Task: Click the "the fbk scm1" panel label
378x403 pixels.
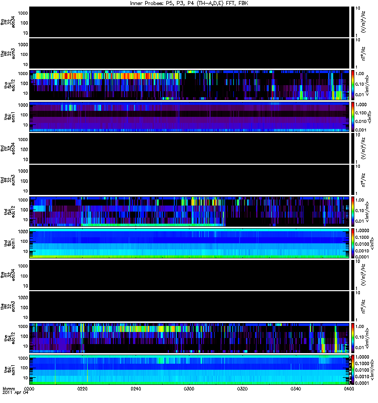Action: point(10,370)
